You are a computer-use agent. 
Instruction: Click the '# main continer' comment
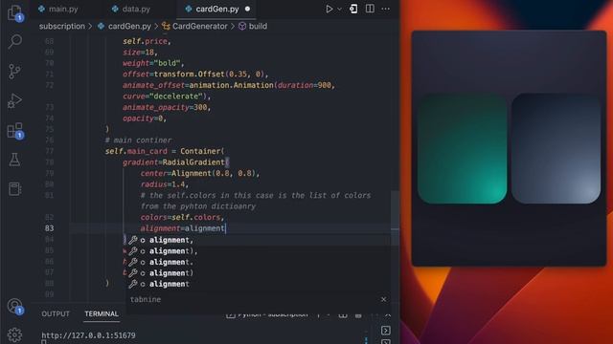coord(138,140)
